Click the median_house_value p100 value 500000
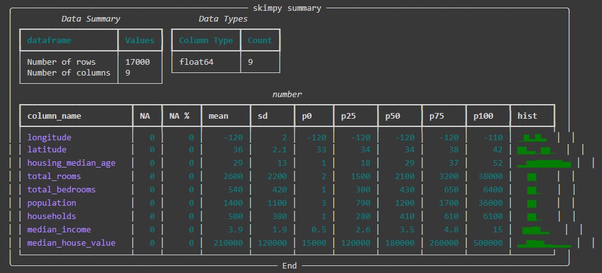 coord(489,243)
